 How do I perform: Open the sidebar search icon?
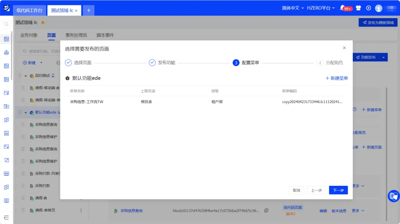click(x=6, y=24)
